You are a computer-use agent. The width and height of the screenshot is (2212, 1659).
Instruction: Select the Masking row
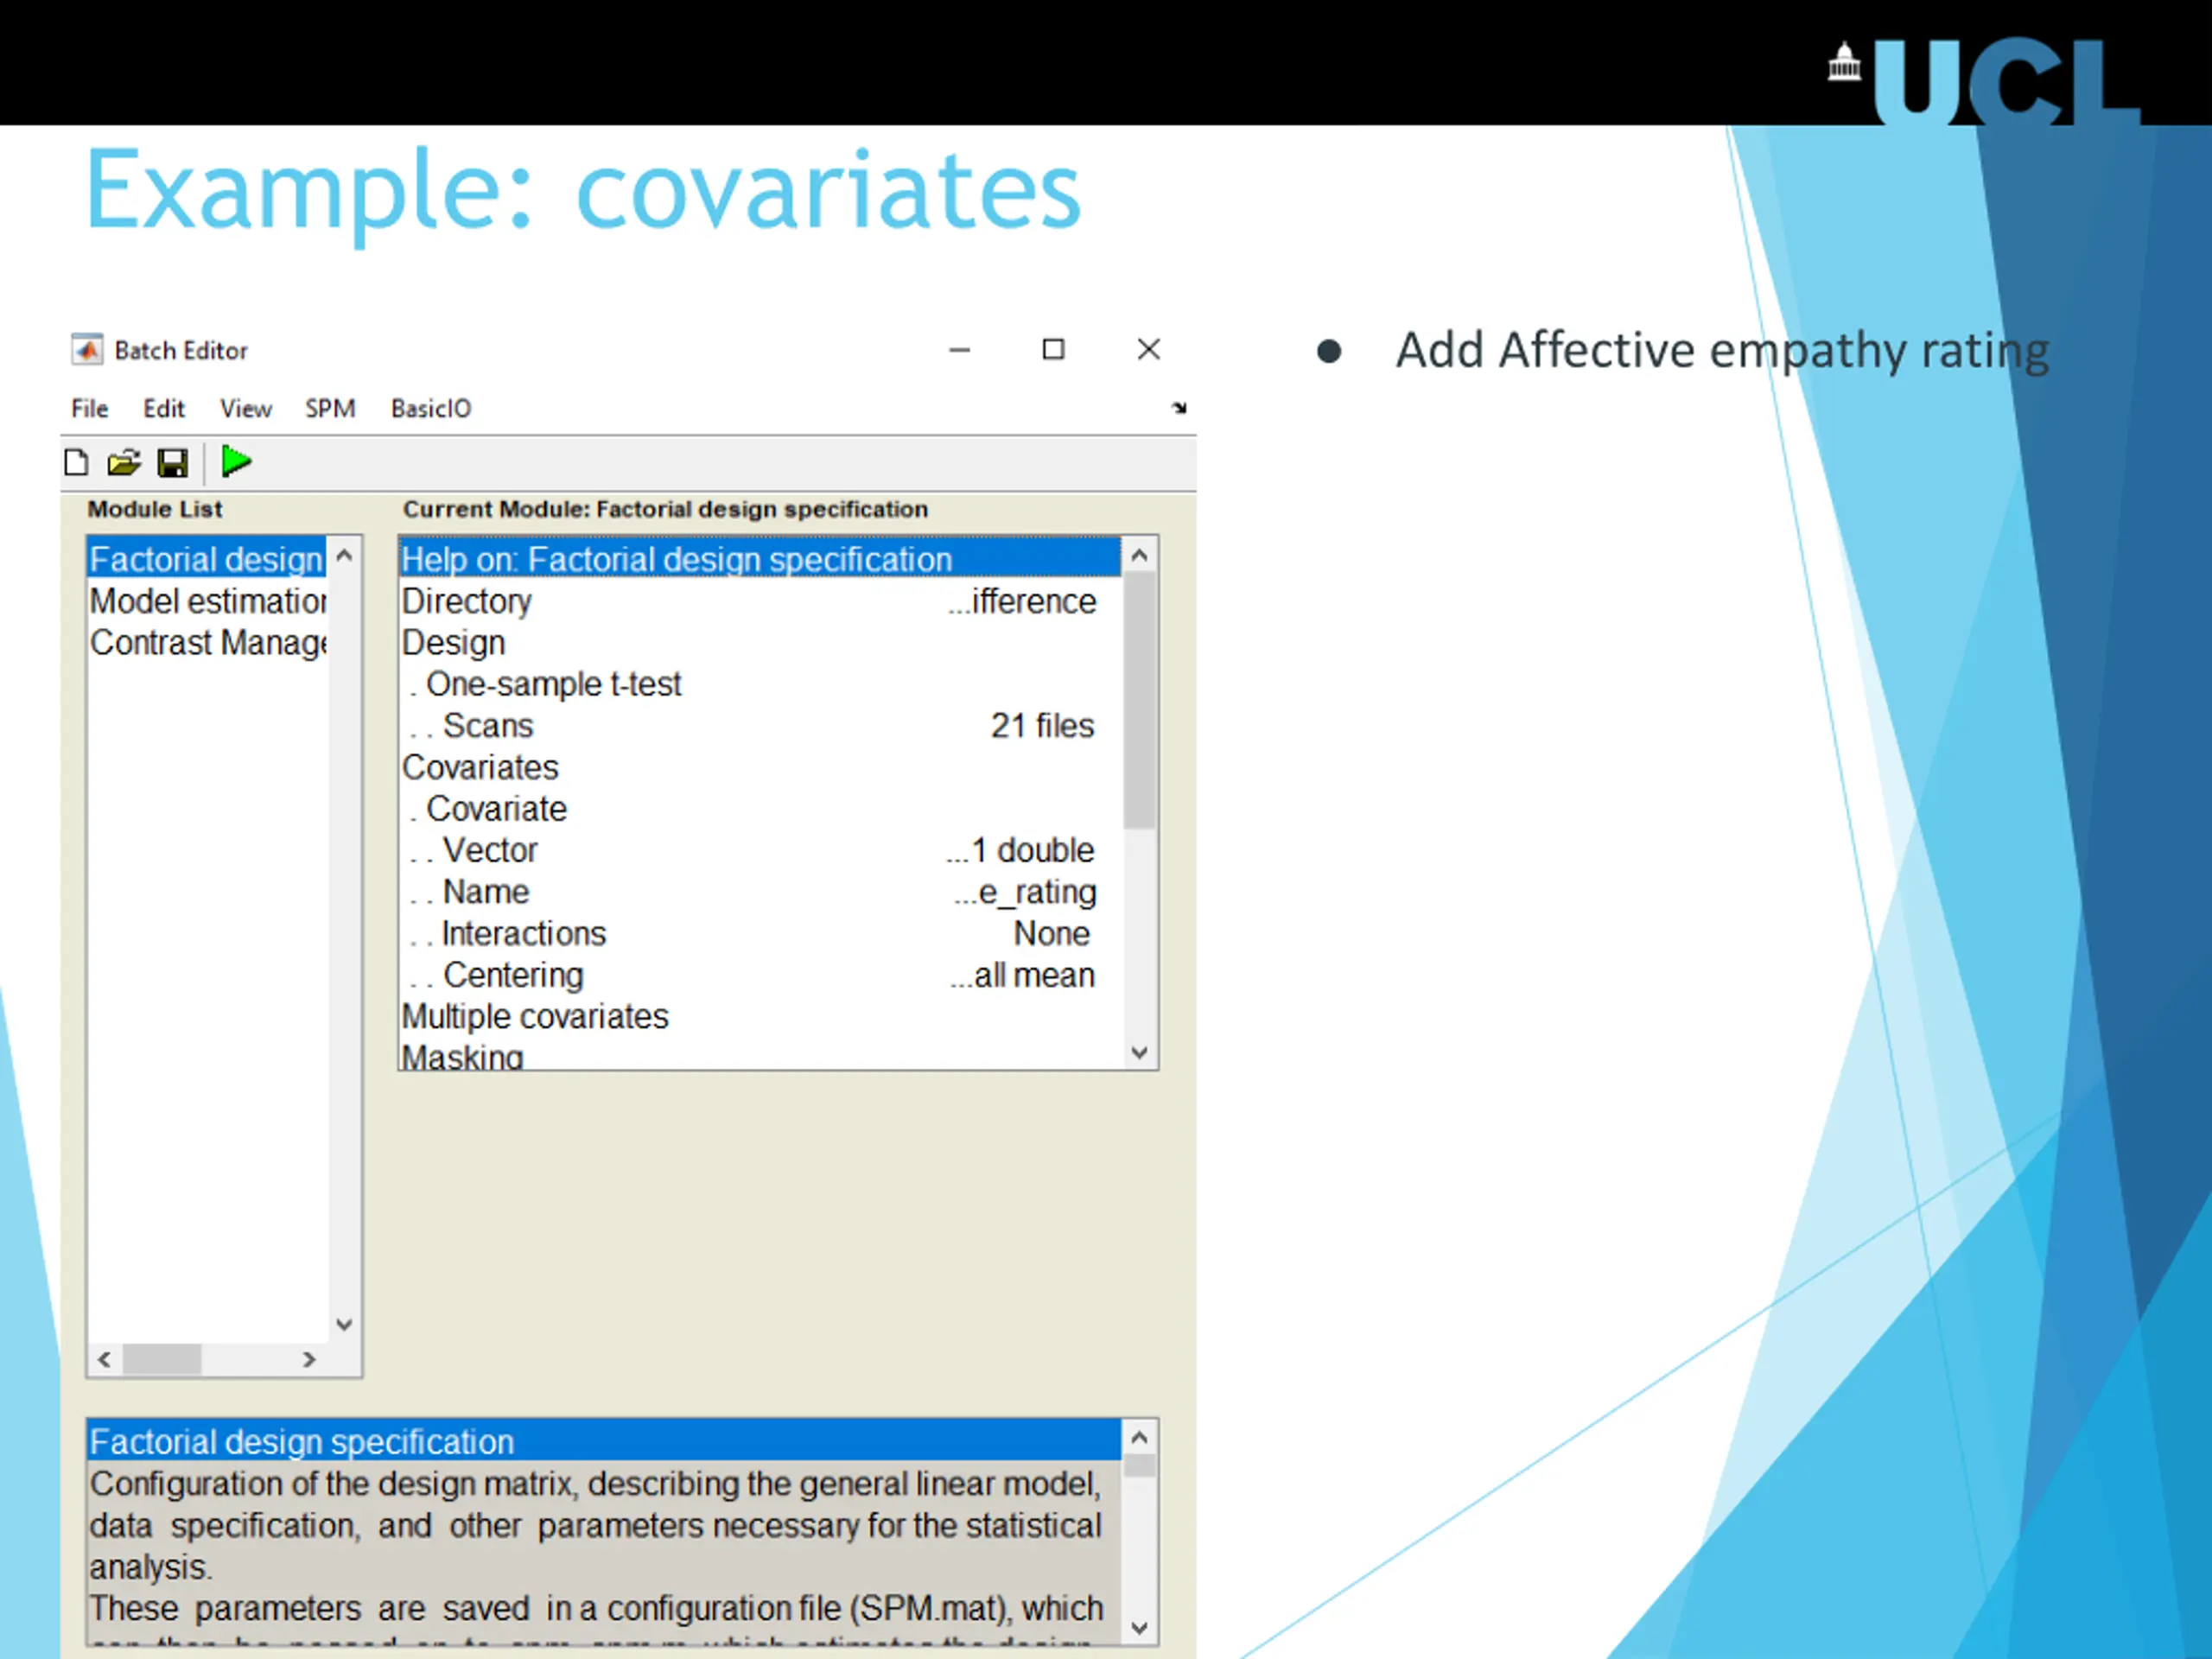click(x=760, y=1055)
